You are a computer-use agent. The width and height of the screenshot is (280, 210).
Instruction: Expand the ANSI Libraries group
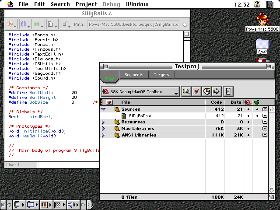point(103,135)
